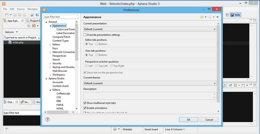Switch to the Samples tab
Screen dimensions: 260x134
point(25,102)
